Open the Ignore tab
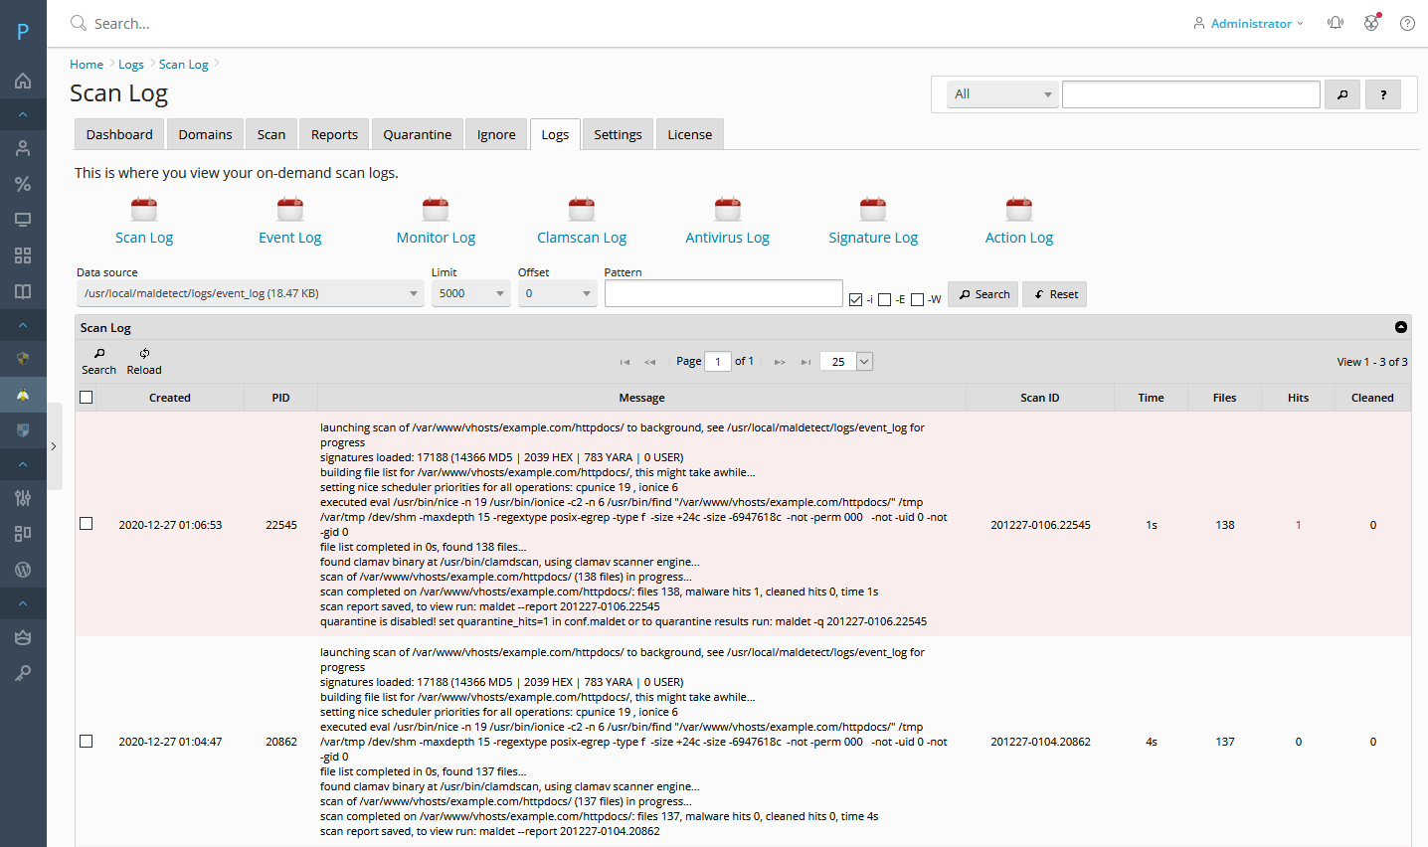The height and width of the screenshot is (847, 1428). click(x=496, y=134)
